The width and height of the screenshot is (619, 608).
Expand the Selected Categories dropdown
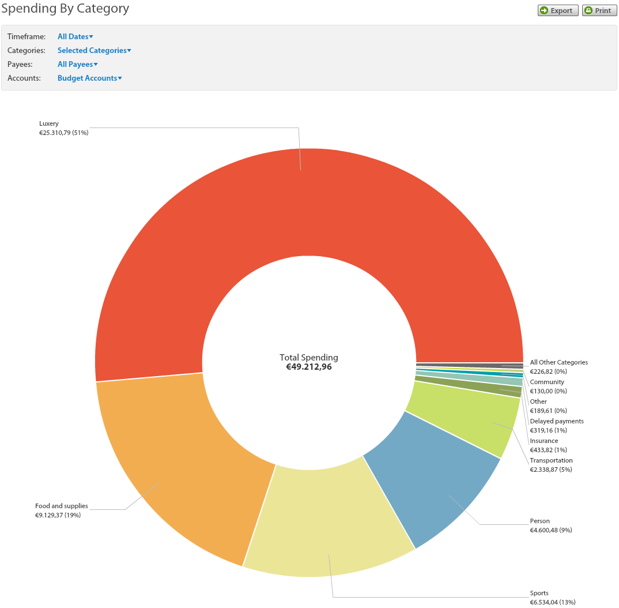tap(94, 50)
